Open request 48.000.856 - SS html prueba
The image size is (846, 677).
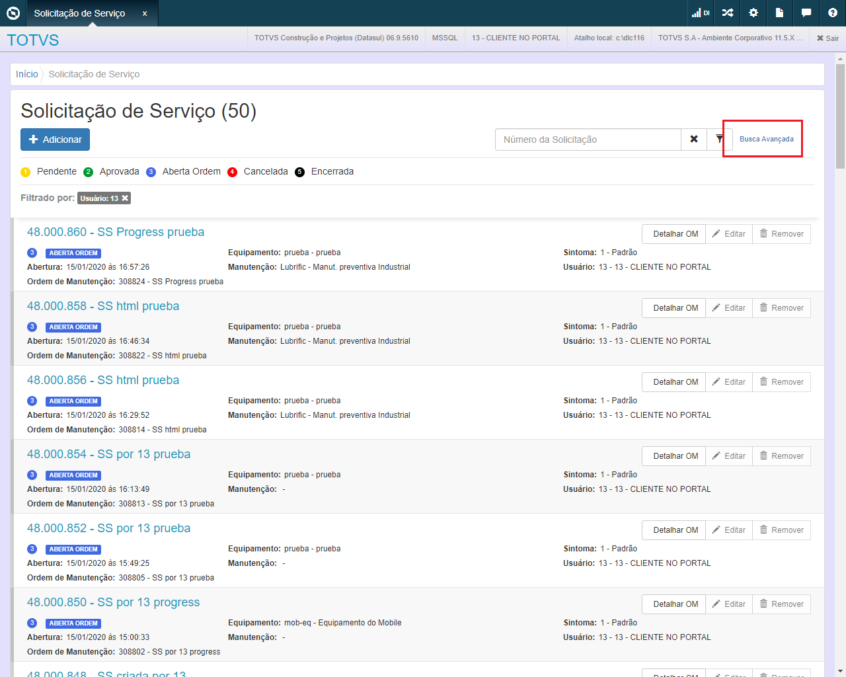pos(103,380)
